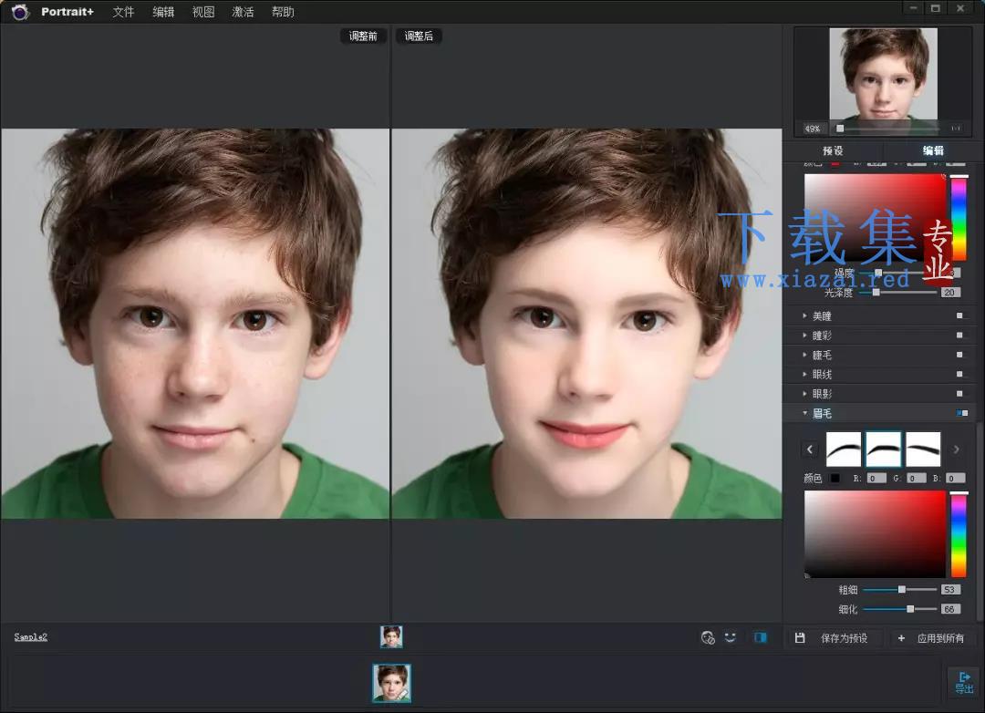This screenshot has width=985, height=713.
Task: Click the eyebrow B value field
Action: click(x=956, y=479)
